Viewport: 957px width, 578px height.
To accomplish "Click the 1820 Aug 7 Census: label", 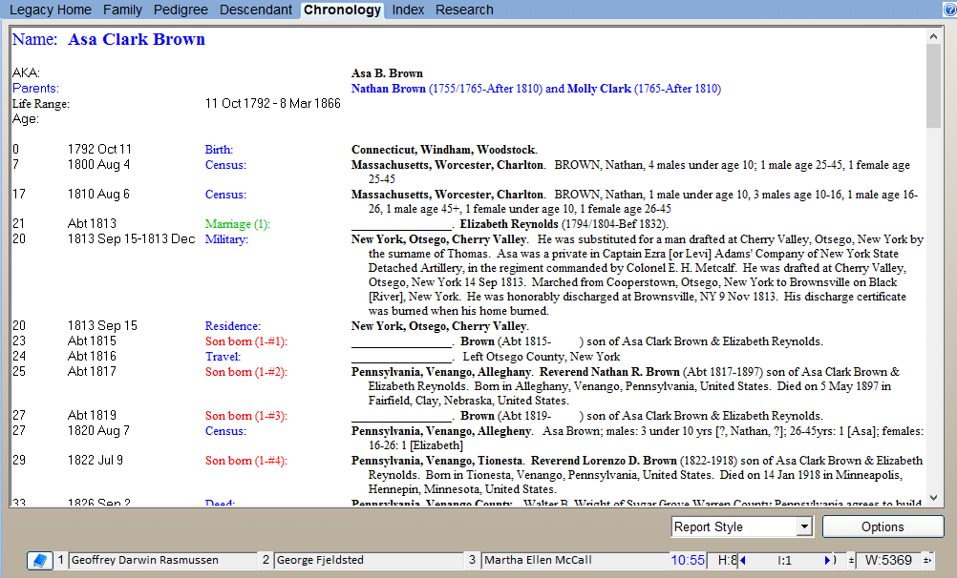I will click(x=225, y=431).
